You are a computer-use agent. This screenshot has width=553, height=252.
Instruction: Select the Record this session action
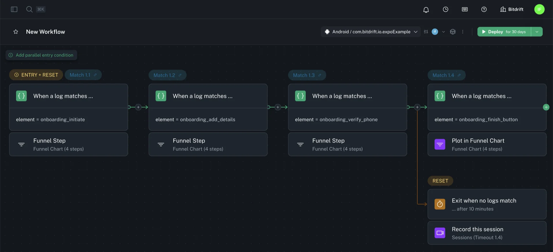(487, 233)
